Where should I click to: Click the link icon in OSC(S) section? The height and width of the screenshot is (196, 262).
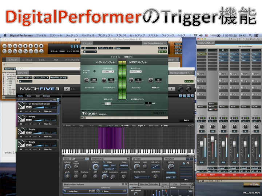(87, 159)
